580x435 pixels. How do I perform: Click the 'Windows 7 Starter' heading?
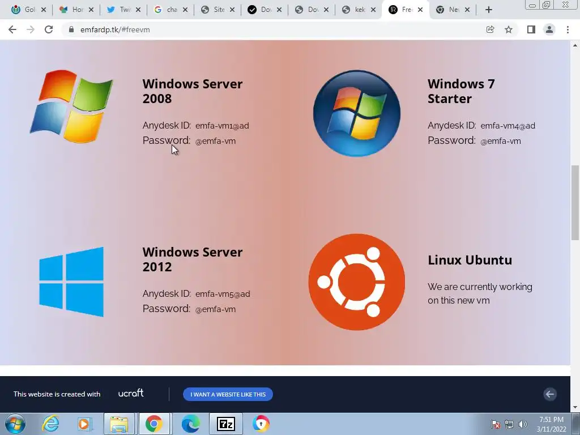point(461,91)
